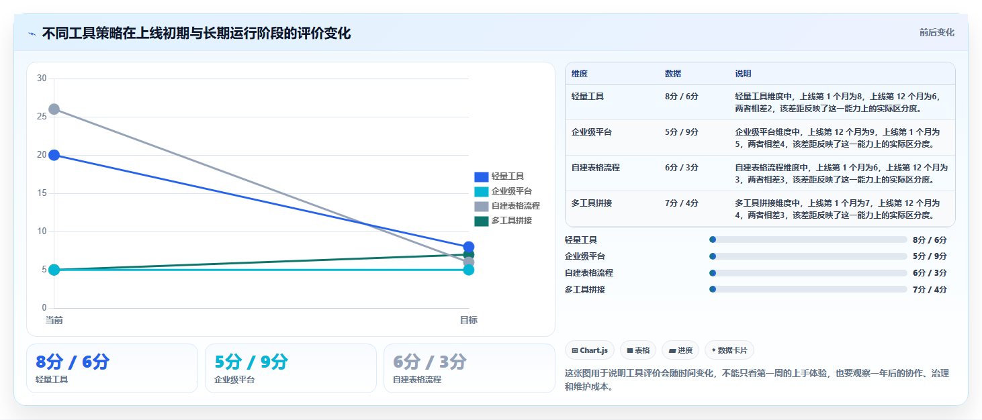Toggle the 自建表格流程 series in the chart legend

tap(507, 206)
